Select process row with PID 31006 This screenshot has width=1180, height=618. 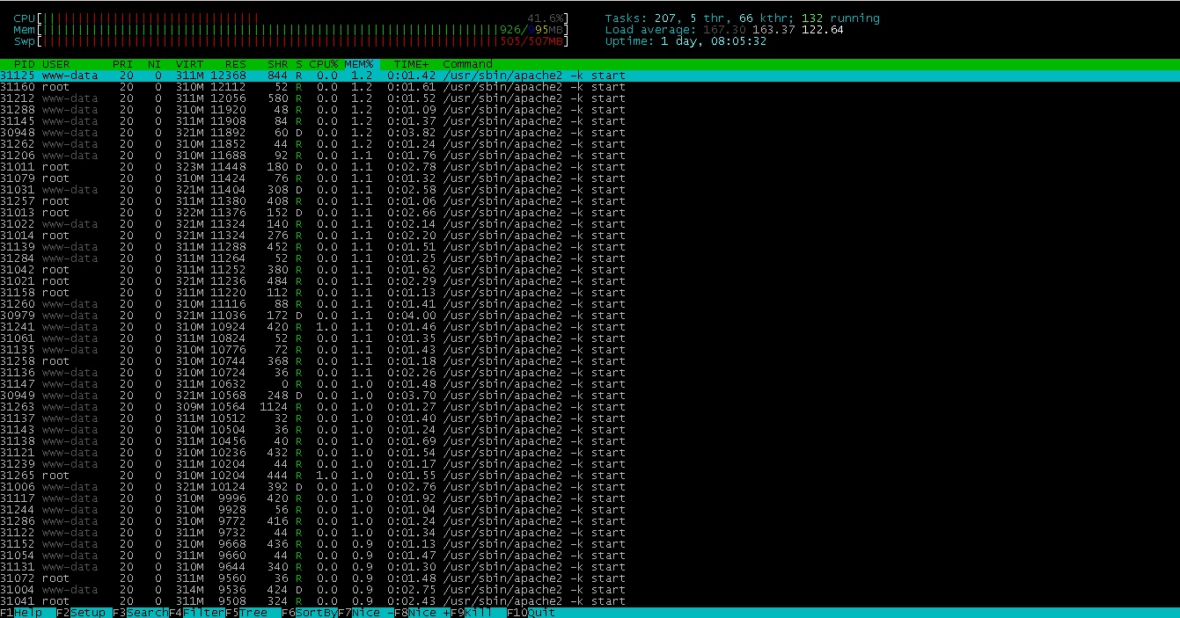click(590, 487)
